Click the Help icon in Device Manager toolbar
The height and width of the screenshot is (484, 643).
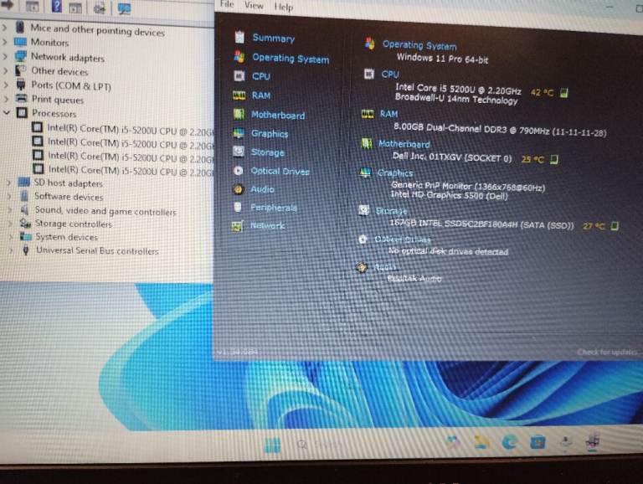(x=57, y=6)
